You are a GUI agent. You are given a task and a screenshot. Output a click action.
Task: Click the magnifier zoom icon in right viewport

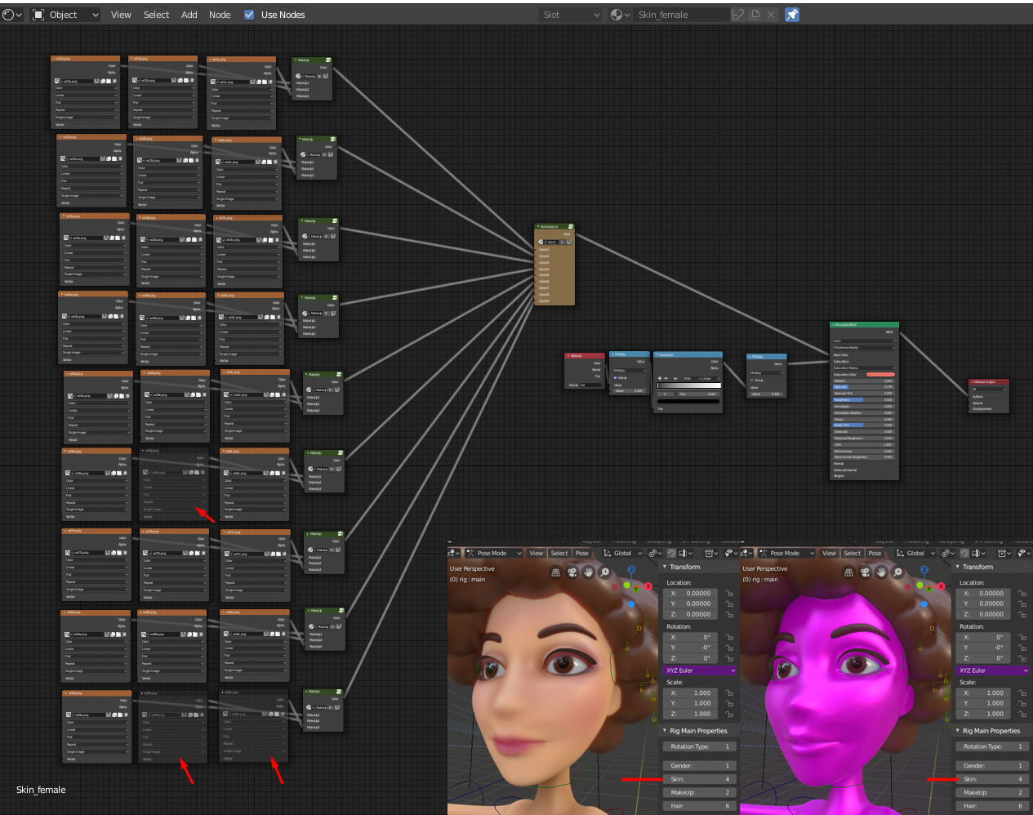[x=897, y=572]
